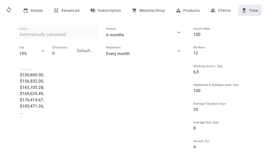The width and height of the screenshot is (275, 163).
Task: Click the Products shapes icon
Action: click(x=178, y=10)
